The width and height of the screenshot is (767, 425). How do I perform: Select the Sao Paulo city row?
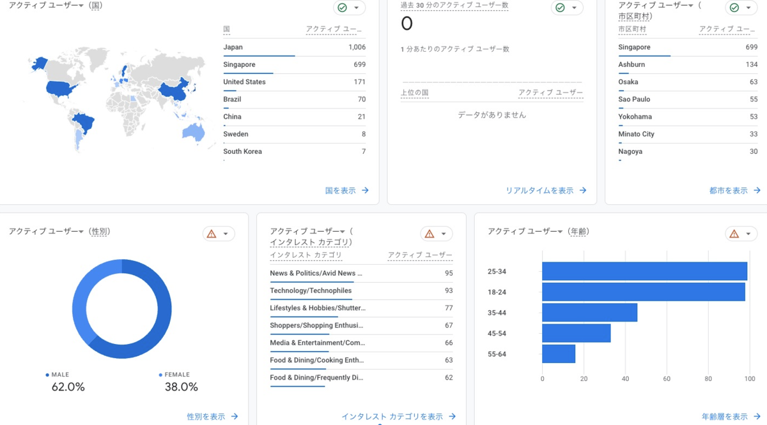click(688, 100)
